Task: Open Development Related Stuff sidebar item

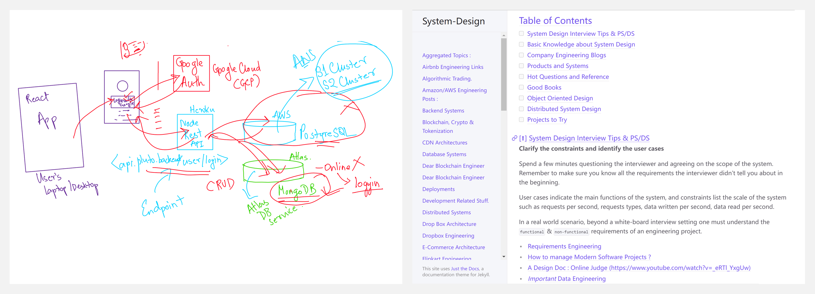Action: (x=455, y=201)
